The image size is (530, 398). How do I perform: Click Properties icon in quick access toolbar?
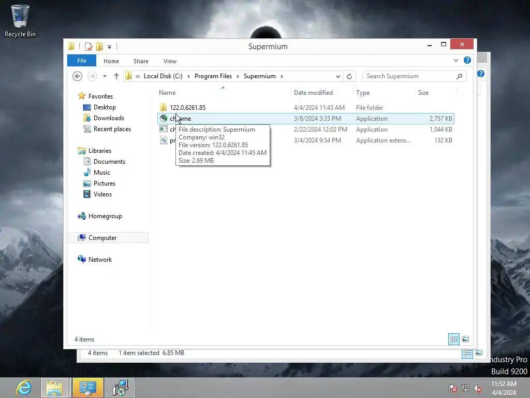point(89,46)
